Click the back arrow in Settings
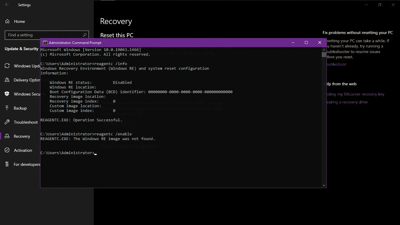The image size is (400, 225). point(7,5)
